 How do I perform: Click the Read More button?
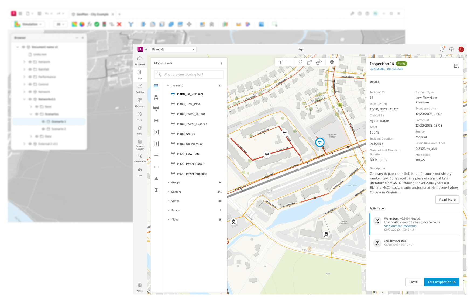coord(447,200)
